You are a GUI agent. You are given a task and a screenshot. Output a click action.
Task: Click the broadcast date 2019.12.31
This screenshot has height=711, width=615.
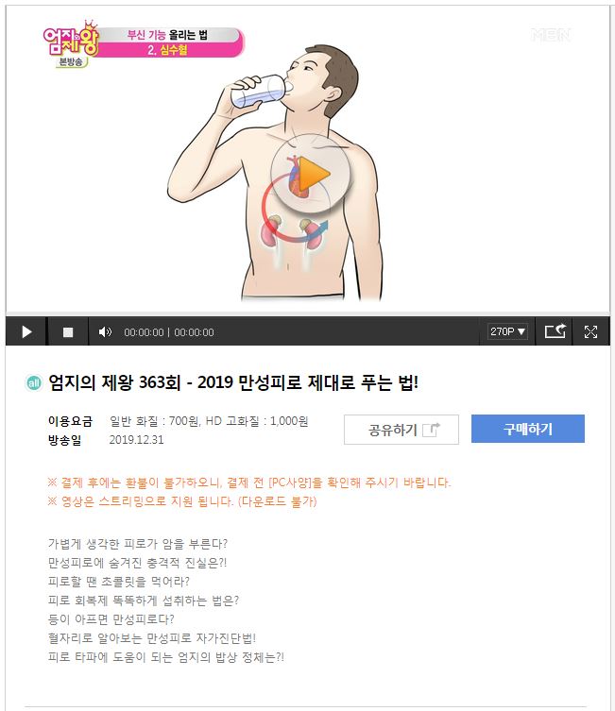pyautogui.click(x=137, y=440)
